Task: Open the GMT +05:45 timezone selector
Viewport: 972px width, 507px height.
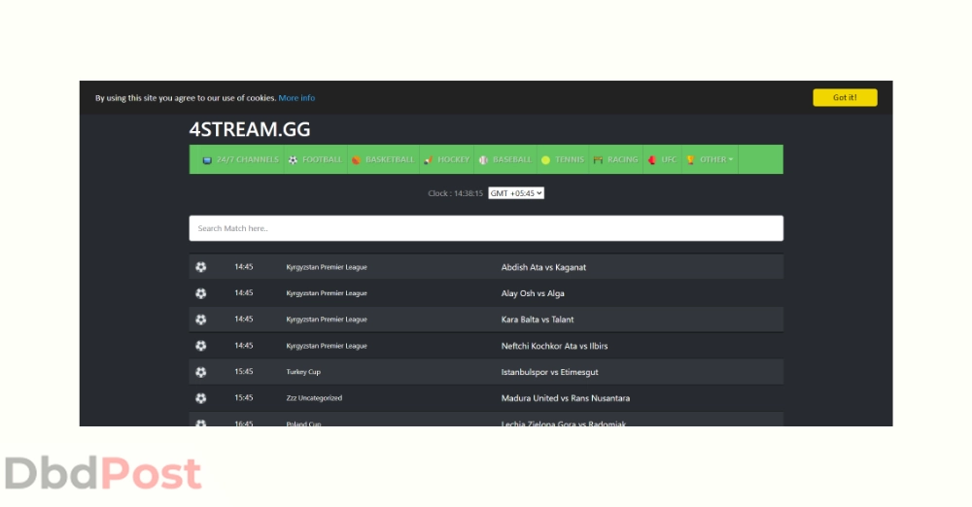Action: click(516, 193)
